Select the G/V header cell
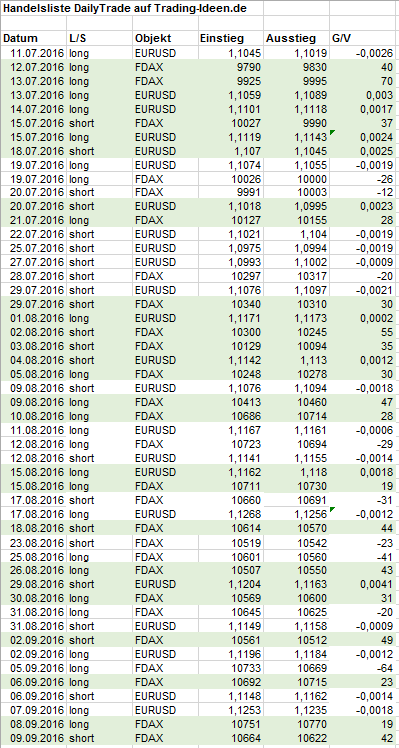Viewport: 399px width, 748px height. (364, 39)
